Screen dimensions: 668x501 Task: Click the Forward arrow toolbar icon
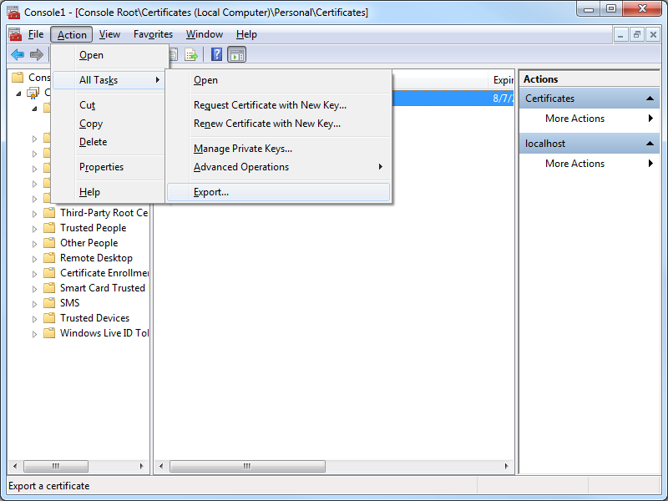pyautogui.click(x=37, y=55)
